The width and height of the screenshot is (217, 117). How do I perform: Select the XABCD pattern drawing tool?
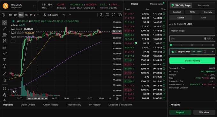[x=4, y=41]
